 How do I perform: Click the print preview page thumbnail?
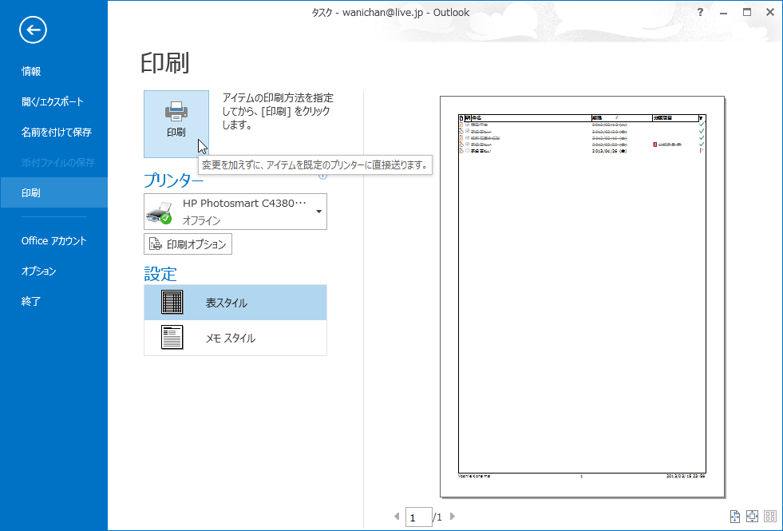coord(582,297)
